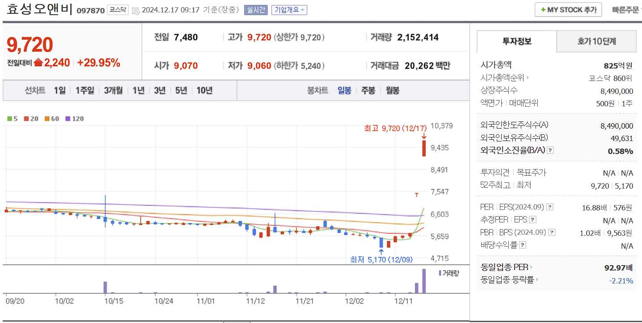Screen dimensions: 642x323
Task: Click the chart print icon beside stock code
Action: (x=135, y=10)
